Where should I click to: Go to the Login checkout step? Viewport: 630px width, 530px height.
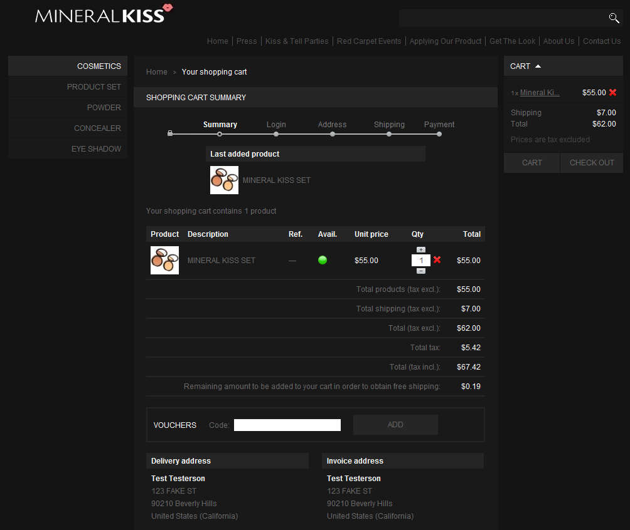click(x=276, y=125)
